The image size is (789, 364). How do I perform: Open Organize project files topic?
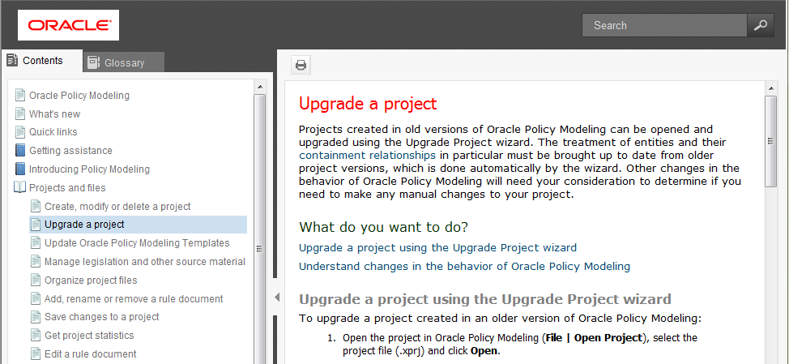[91, 280]
